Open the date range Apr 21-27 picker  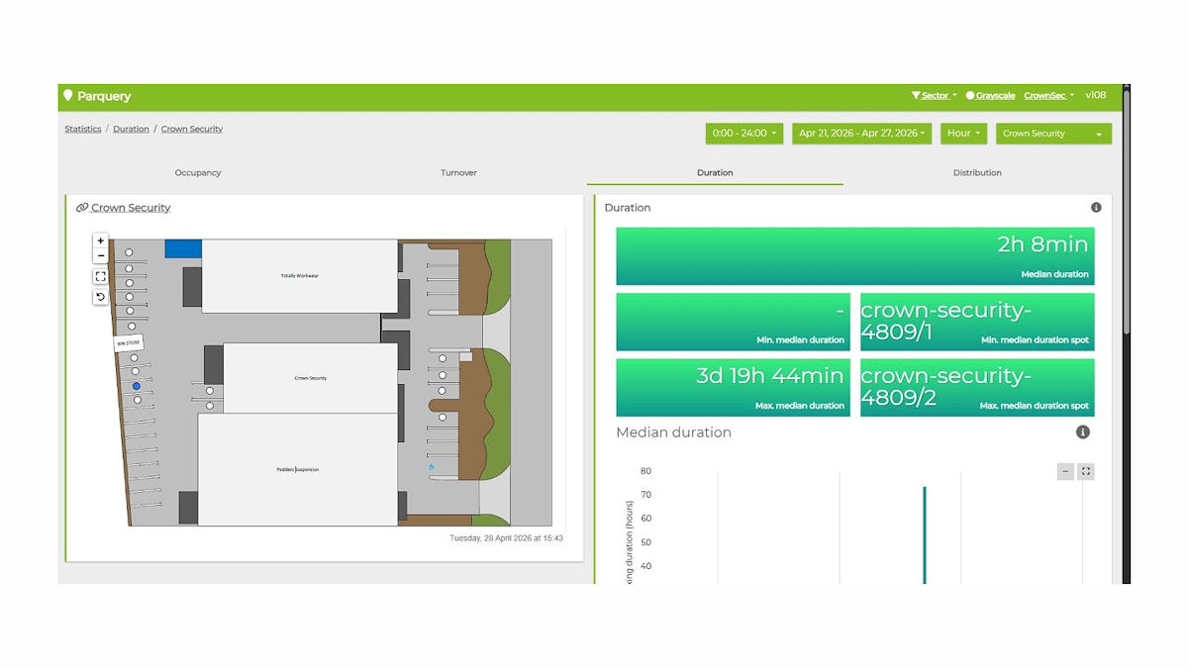click(x=861, y=134)
